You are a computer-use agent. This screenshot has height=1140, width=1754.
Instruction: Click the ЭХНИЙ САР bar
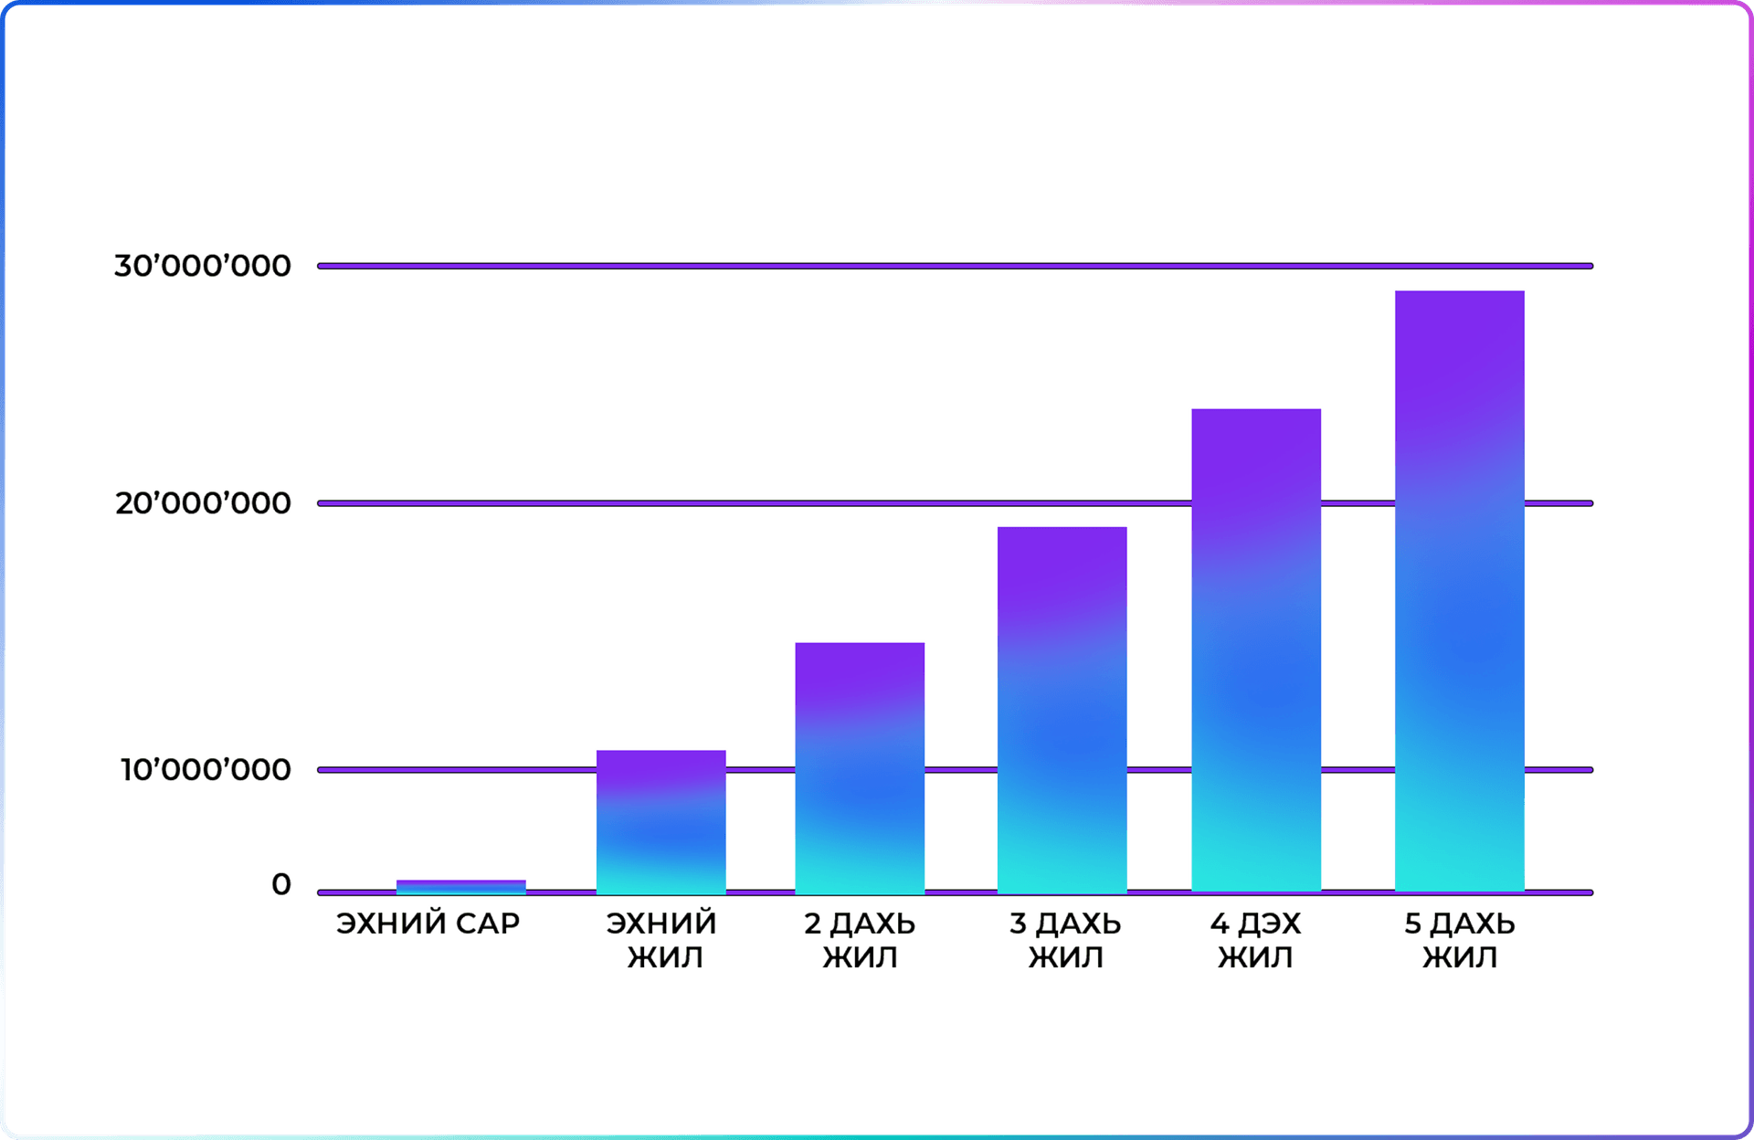pyautogui.click(x=460, y=885)
